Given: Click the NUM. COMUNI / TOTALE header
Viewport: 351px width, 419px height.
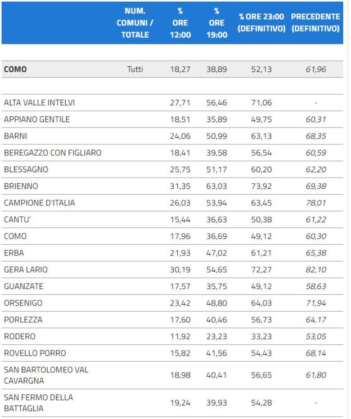Looking at the screenshot, I should pos(135,22).
